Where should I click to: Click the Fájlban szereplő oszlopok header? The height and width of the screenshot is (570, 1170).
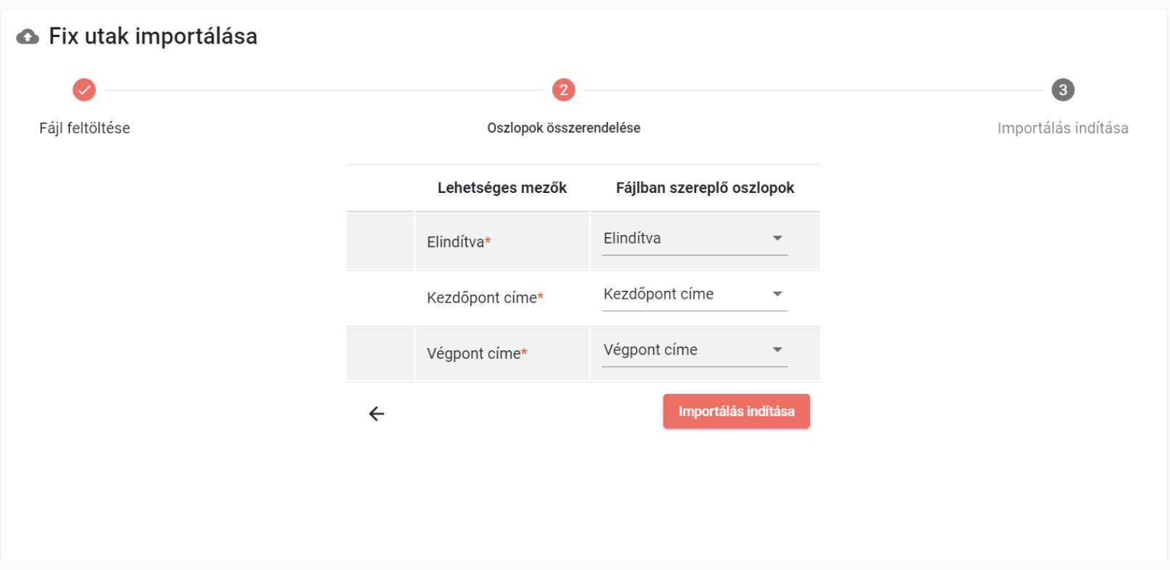click(705, 188)
